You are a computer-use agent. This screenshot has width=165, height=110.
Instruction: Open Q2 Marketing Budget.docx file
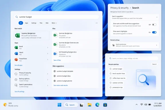[75, 54]
